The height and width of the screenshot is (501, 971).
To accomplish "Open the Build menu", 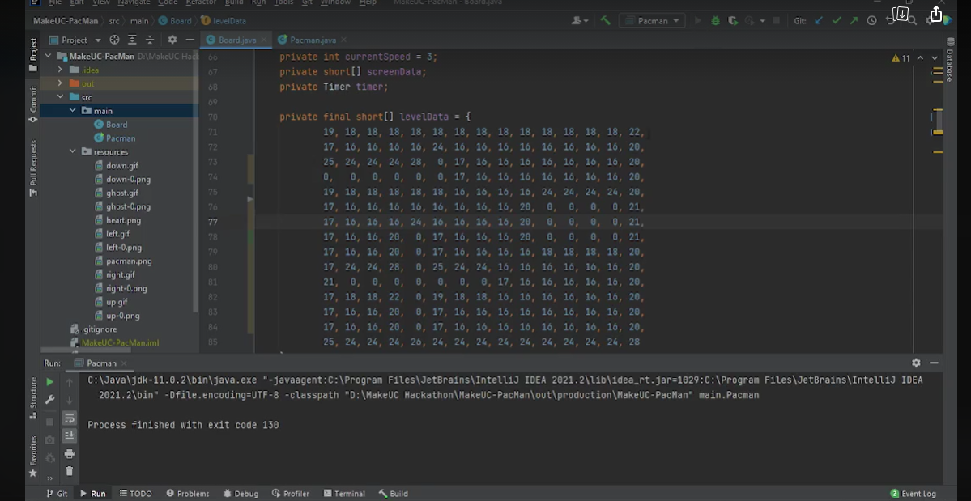I will pos(234,2).
